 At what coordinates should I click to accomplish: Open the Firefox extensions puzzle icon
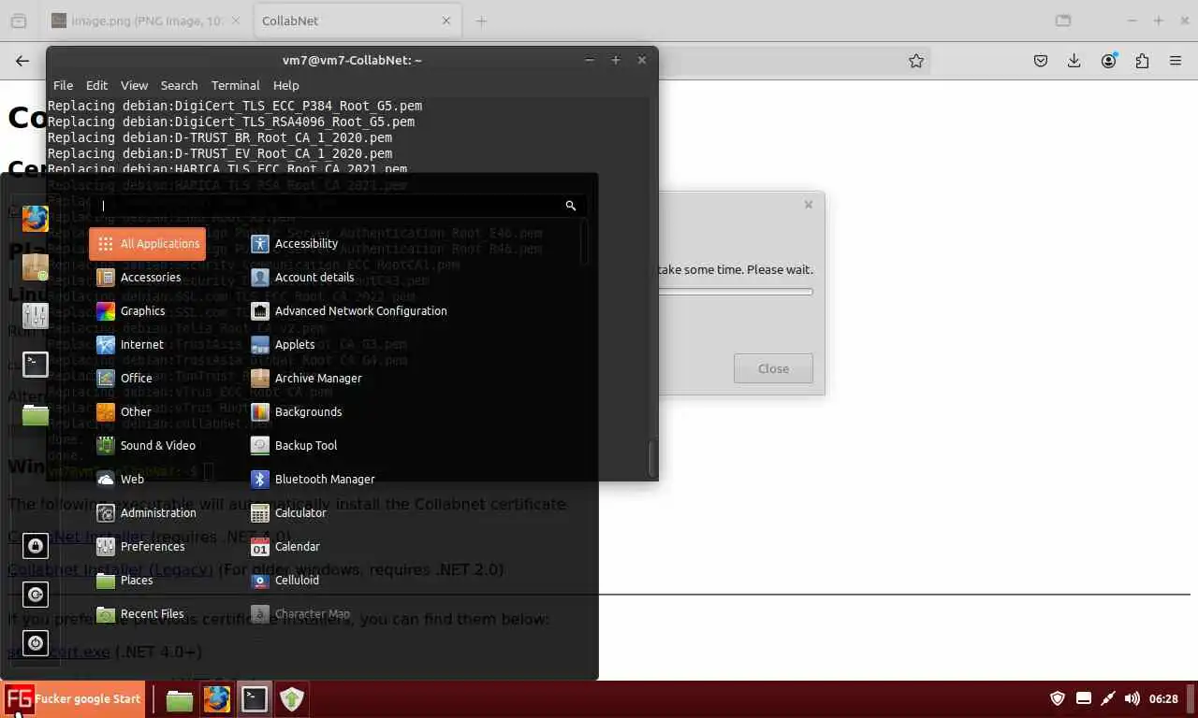click(1142, 61)
